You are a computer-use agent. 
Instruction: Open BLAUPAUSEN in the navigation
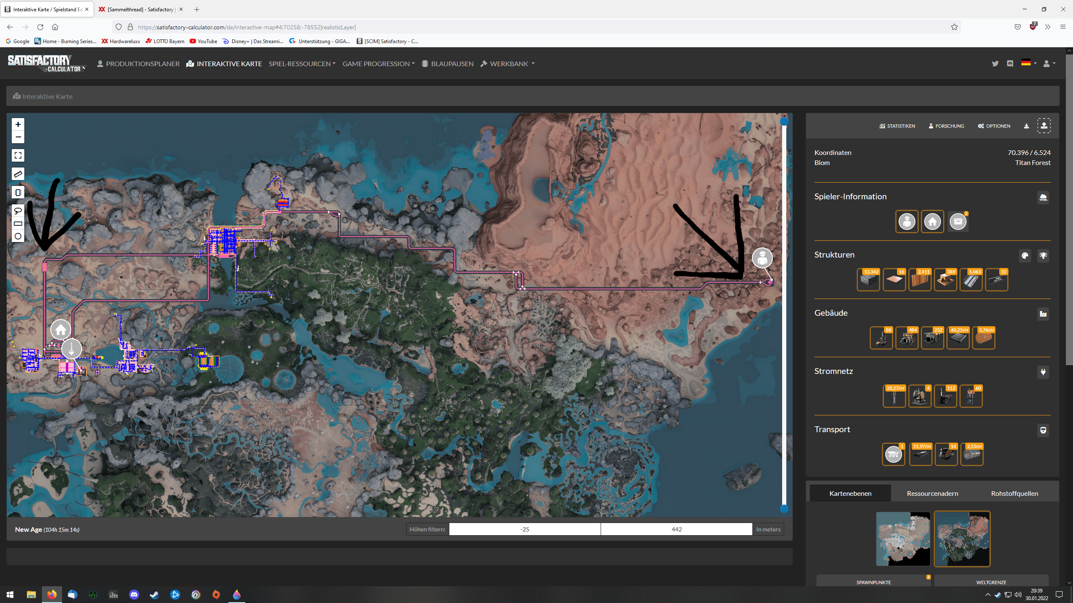click(448, 64)
